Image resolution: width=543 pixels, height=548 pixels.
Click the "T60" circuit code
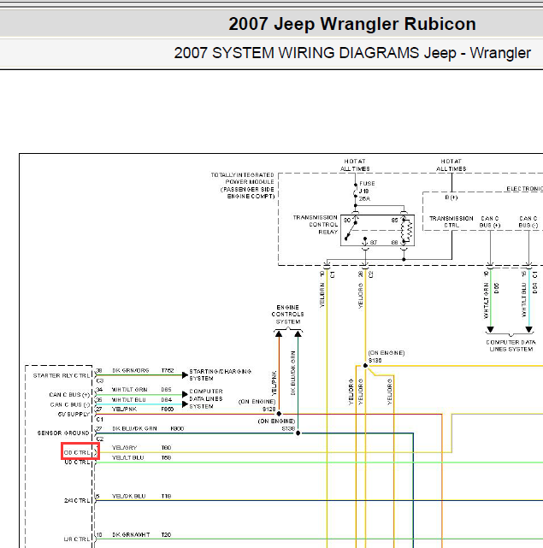point(166,448)
